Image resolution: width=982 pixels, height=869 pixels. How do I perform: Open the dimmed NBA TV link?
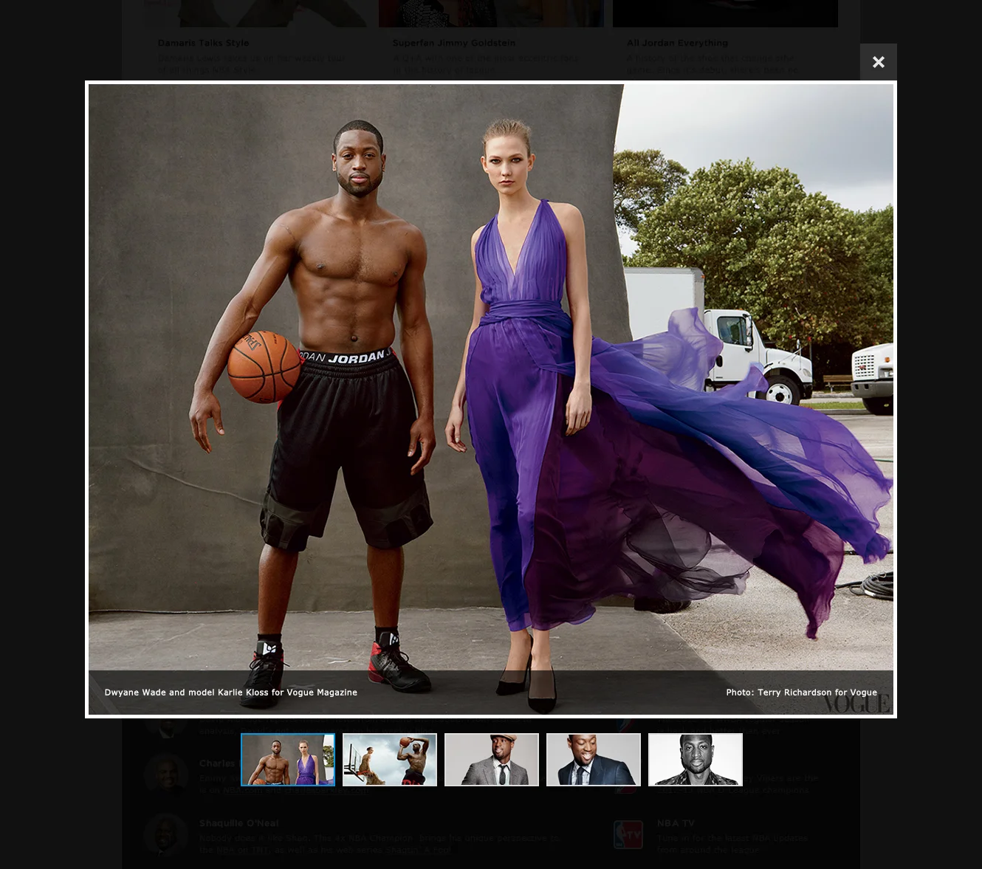coord(676,823)
